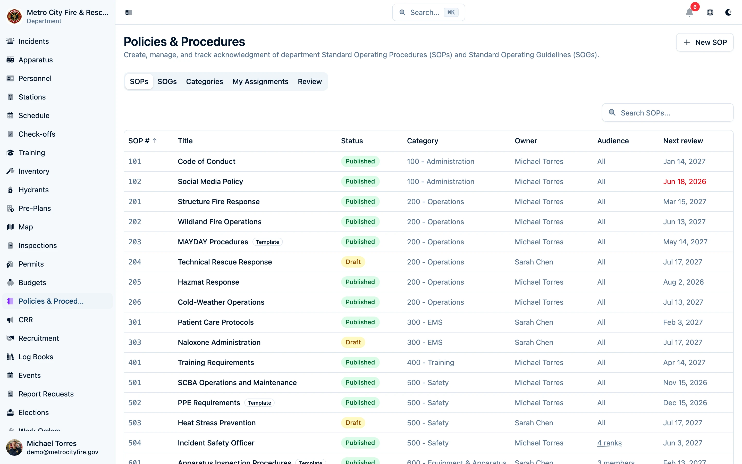Click the Apparatus truck icon
Viewport: 742px width, 464px height.
point(10,60)
